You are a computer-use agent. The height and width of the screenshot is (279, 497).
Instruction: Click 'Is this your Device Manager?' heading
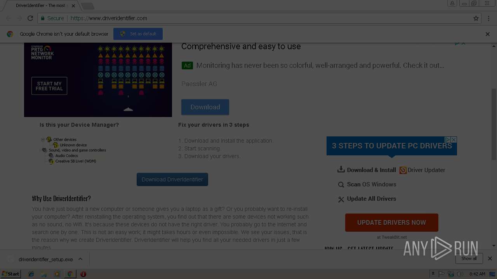pyautogui.click(x=79, y=125)
